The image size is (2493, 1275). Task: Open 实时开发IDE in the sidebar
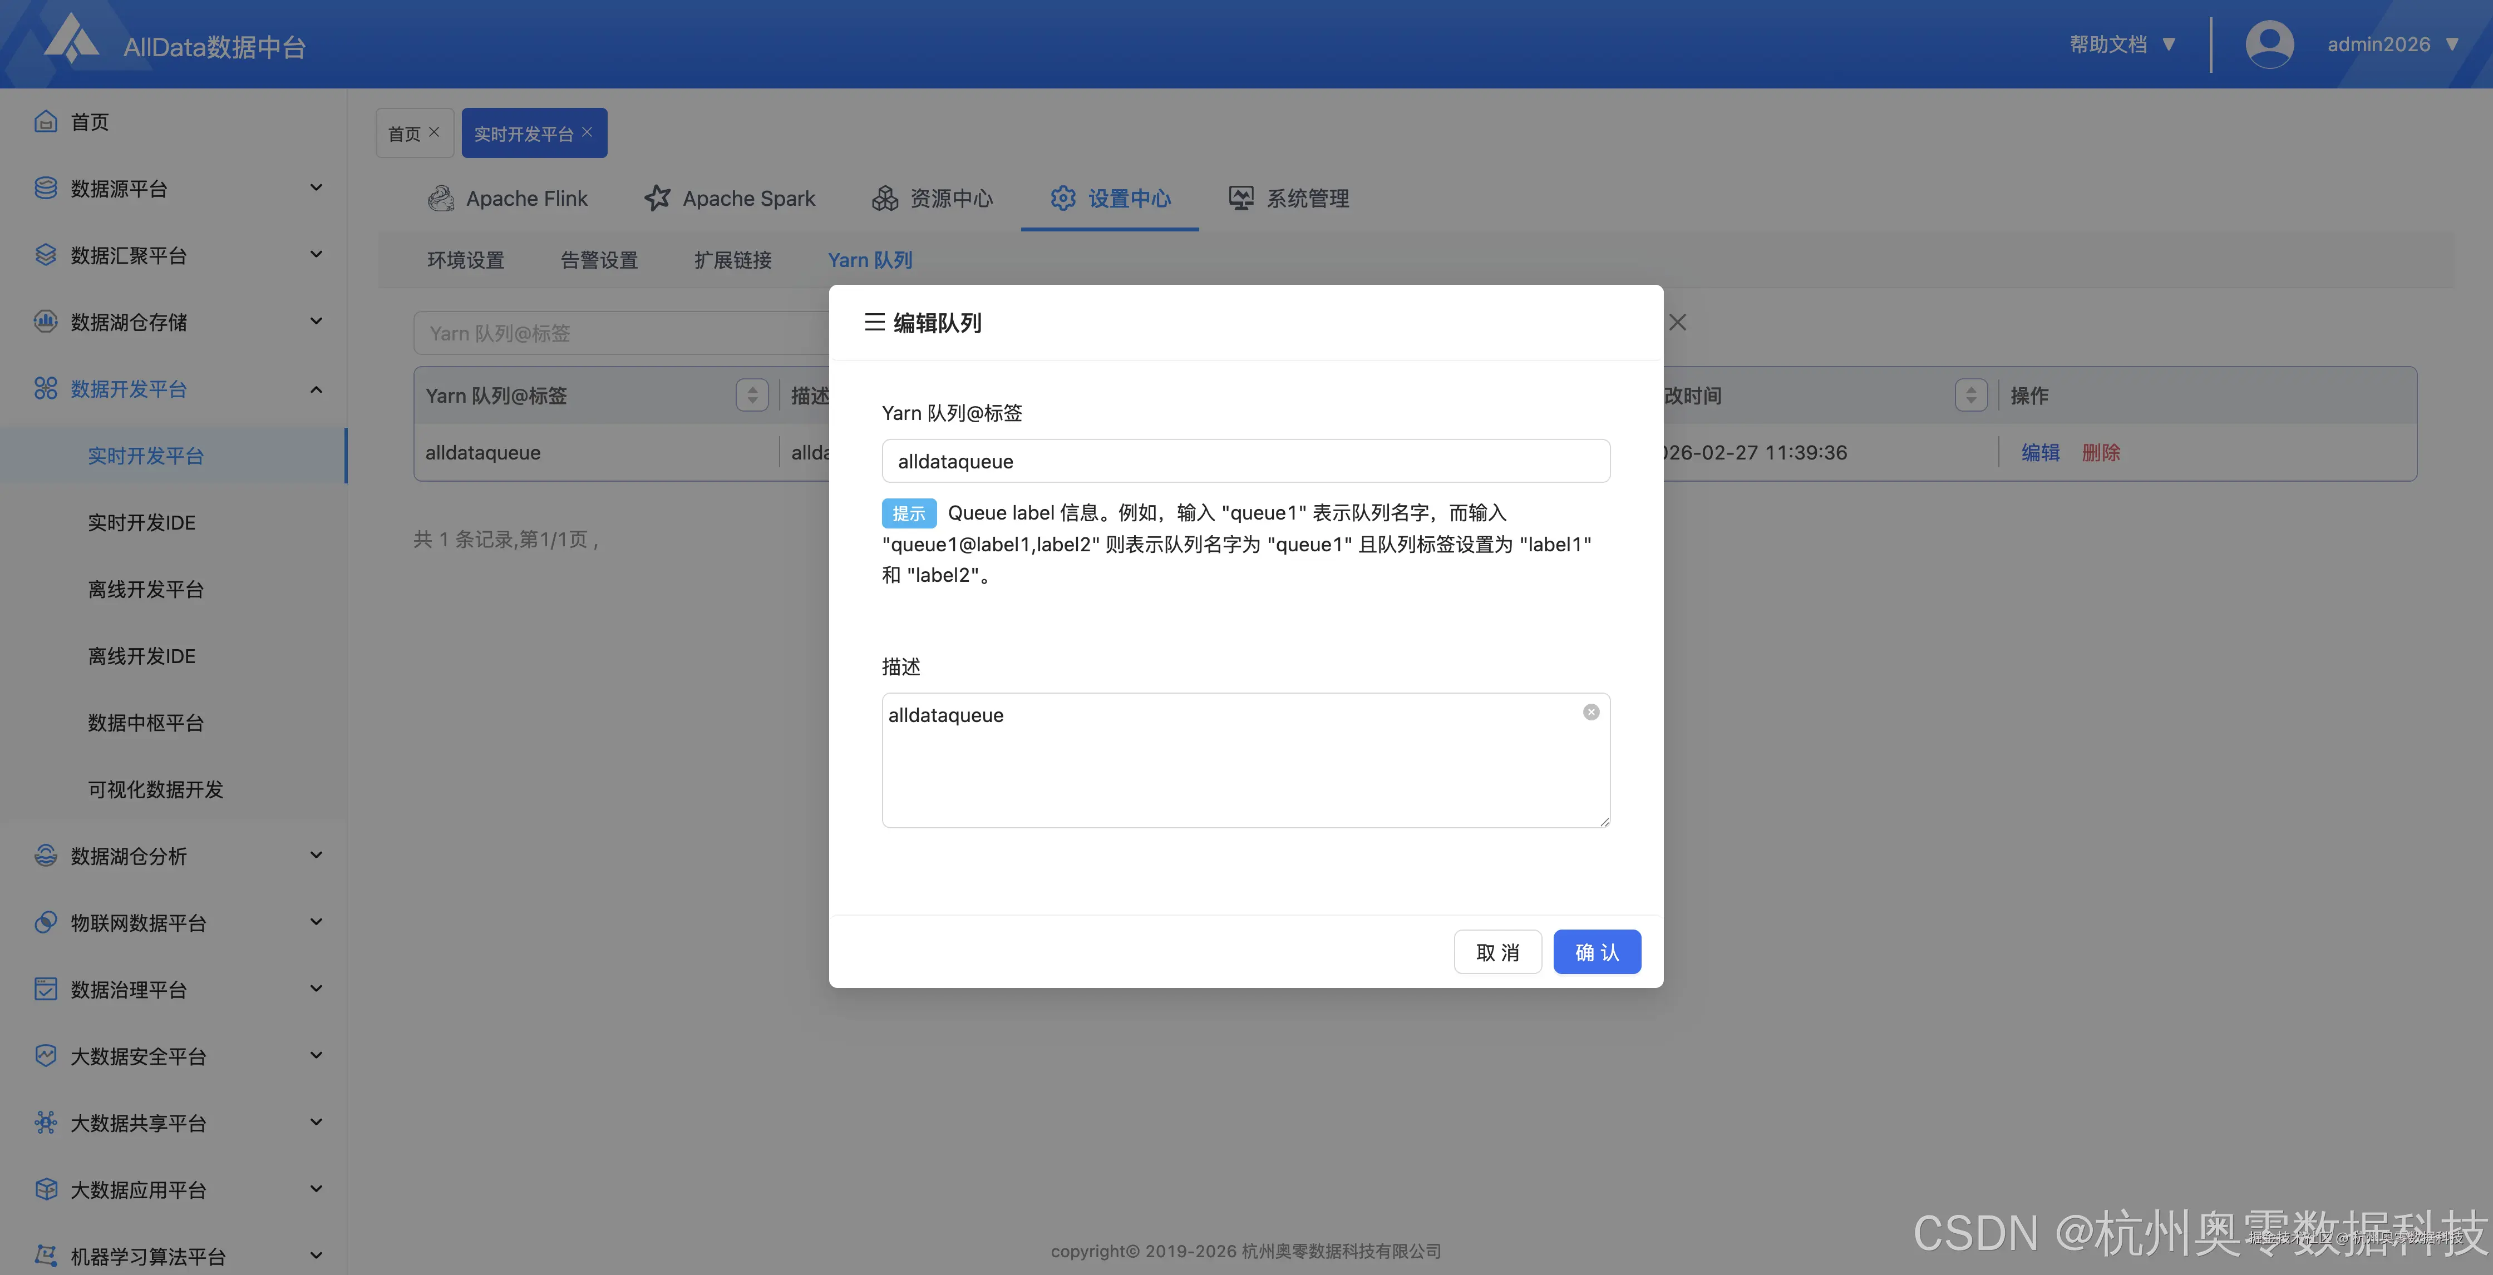point(141,522)
